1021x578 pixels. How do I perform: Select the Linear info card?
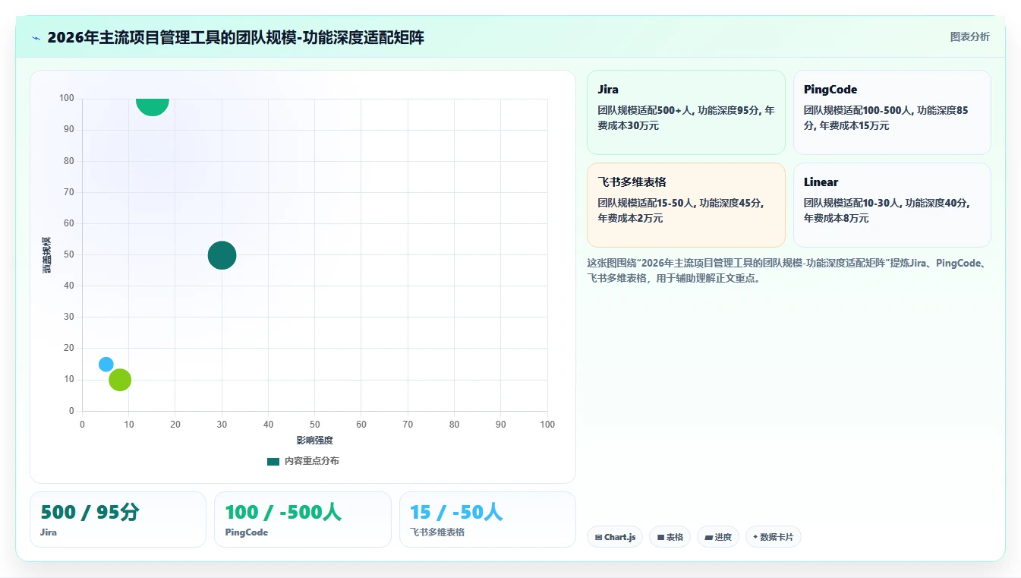tap(892, 205)
